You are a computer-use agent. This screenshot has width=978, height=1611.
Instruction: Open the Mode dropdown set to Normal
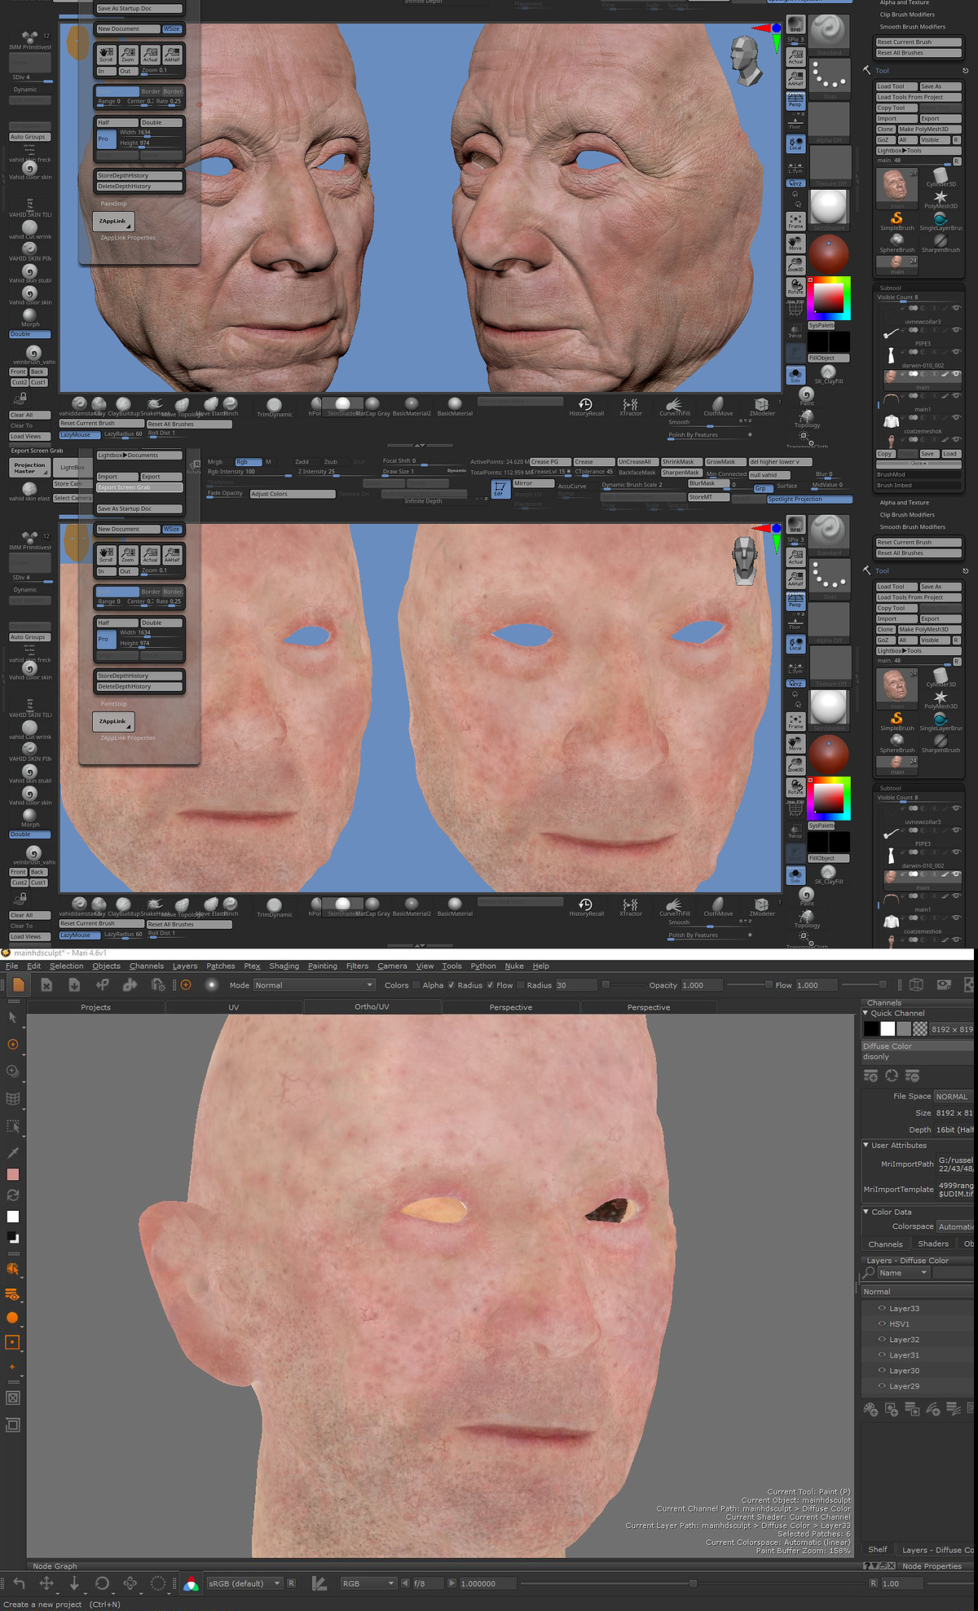[x=314, y=985]
